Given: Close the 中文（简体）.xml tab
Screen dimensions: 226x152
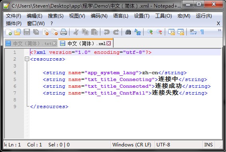Looking at the screenshot, I should [109, 43].
